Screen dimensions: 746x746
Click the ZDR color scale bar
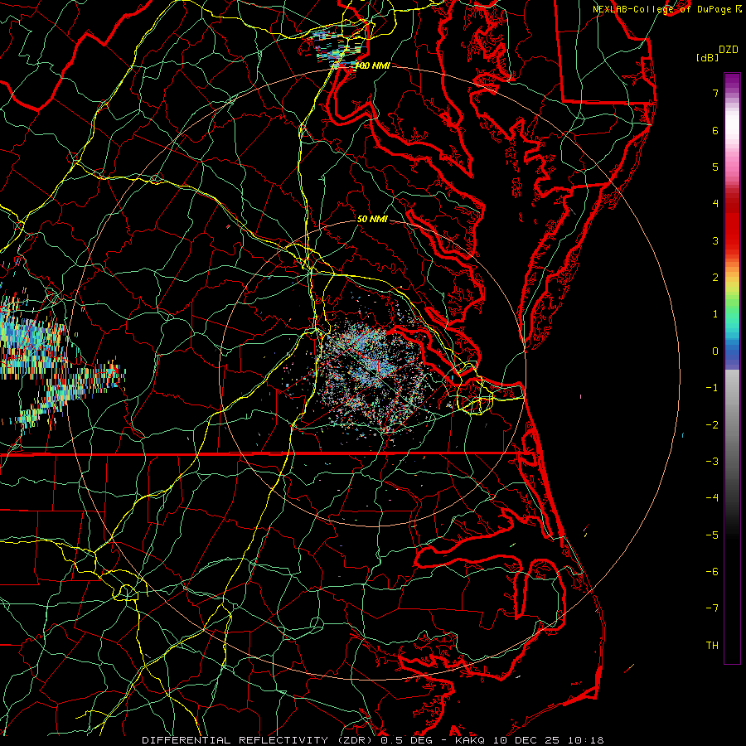(732, 368)
